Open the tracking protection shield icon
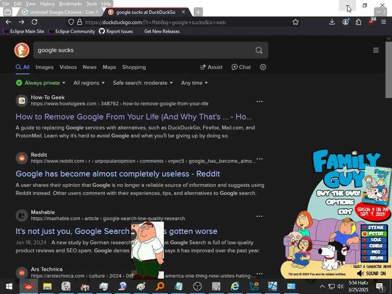The width and height of the screenshot is (392, 294). (x=71, y=22)
